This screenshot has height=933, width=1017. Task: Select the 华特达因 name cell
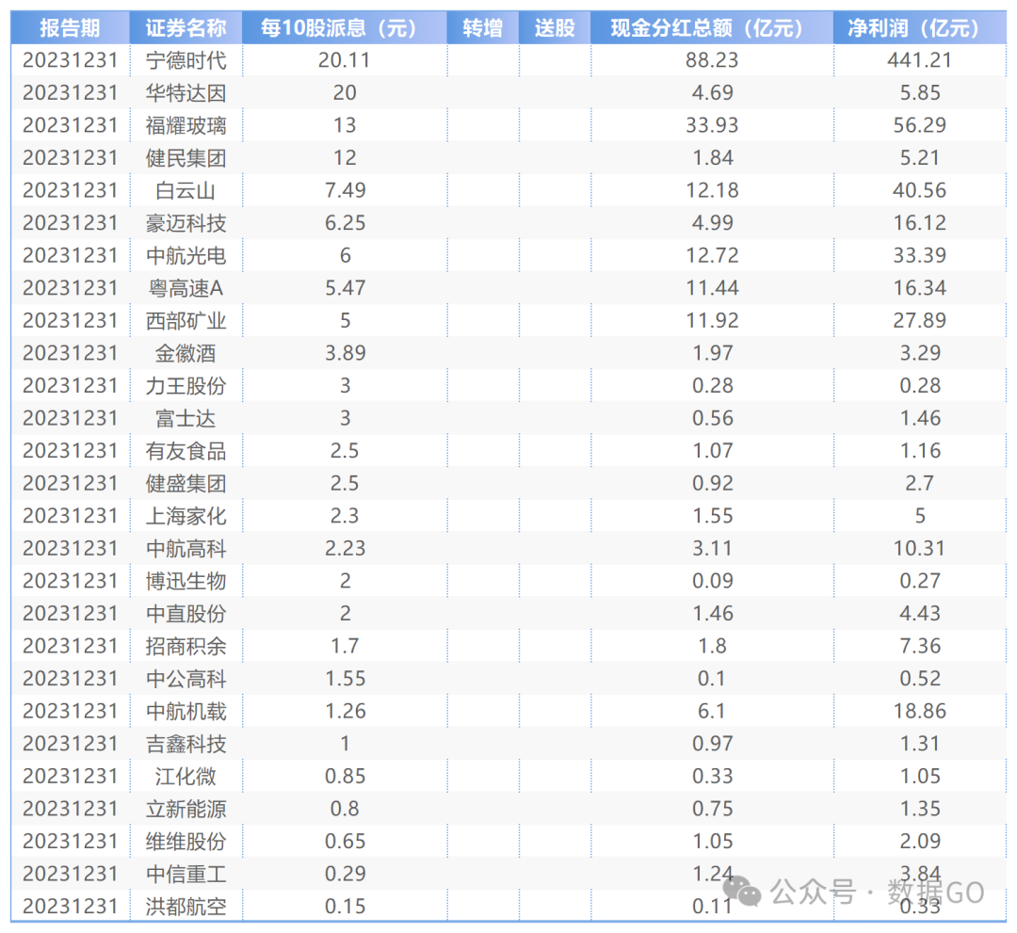point(186,92)
